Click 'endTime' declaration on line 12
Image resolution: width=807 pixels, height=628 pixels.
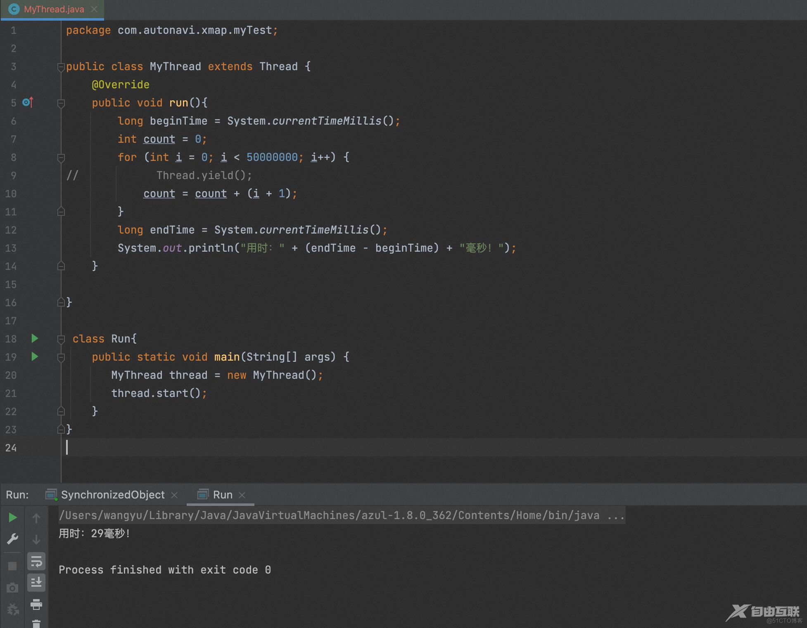(x=172, y=230)
